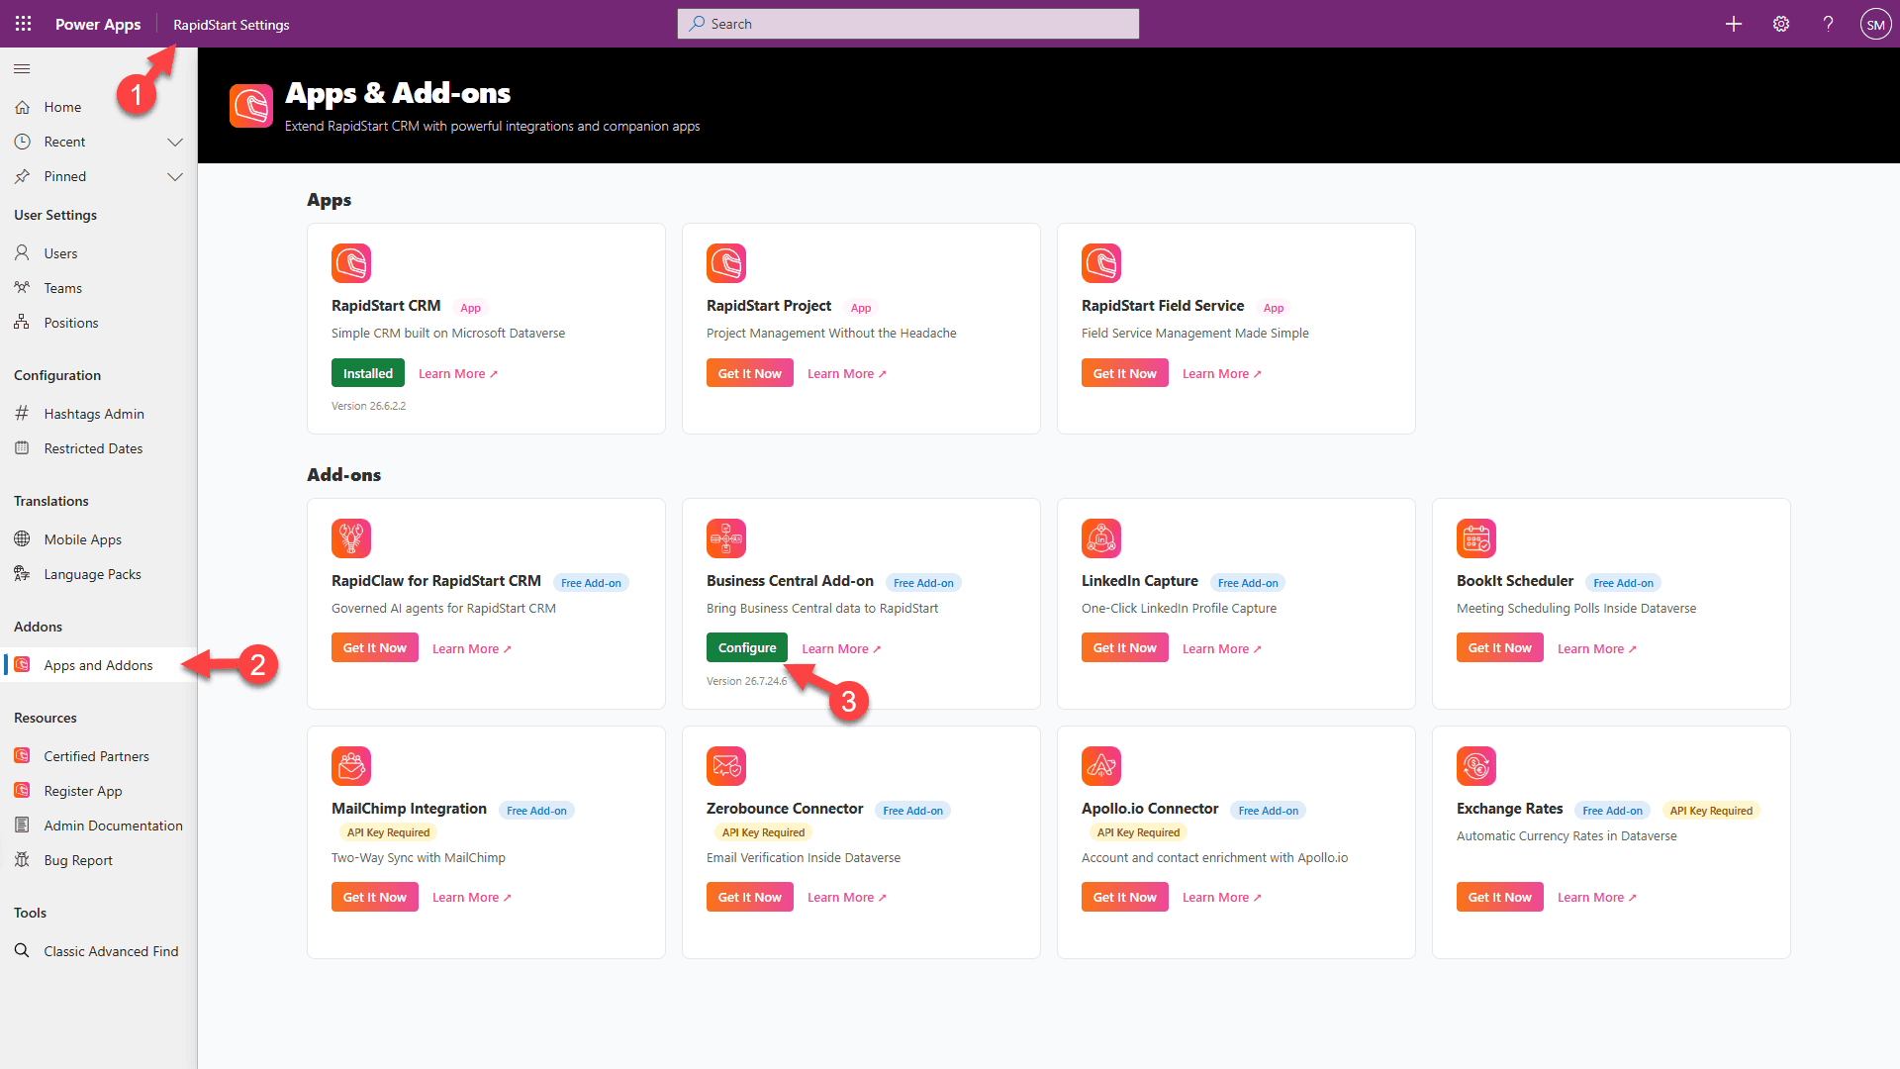Click Get It Now for RapidStart Project

[x=750, y=373]
